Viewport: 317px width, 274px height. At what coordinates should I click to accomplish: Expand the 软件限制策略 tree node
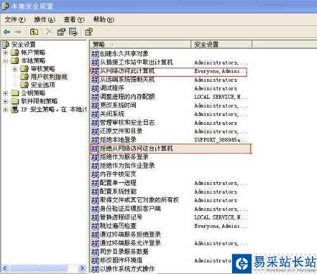pos(6,101)
